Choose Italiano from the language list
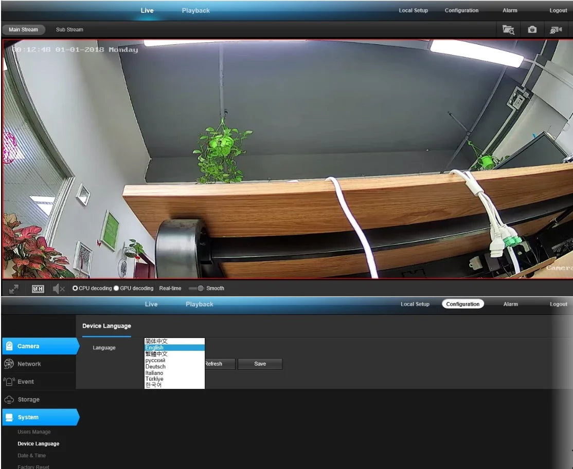The height and width of the screenshot is (469, 573). coord(154,373)
